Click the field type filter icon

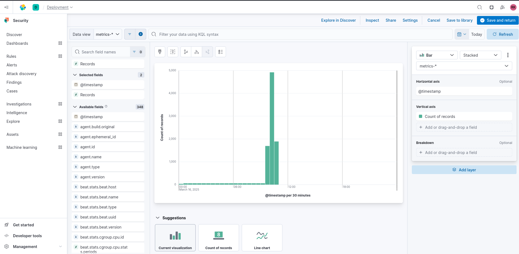138,52
